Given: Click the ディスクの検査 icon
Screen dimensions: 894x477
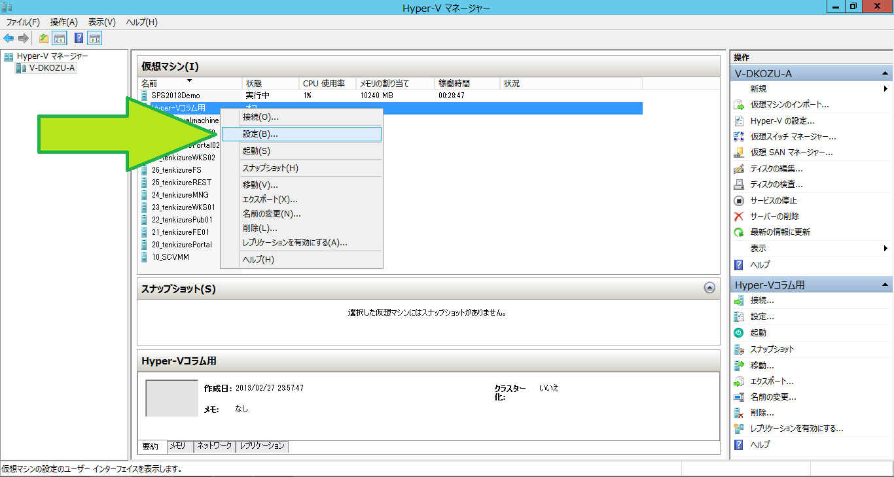Looking at the screenshot, I should pos(739,185).
